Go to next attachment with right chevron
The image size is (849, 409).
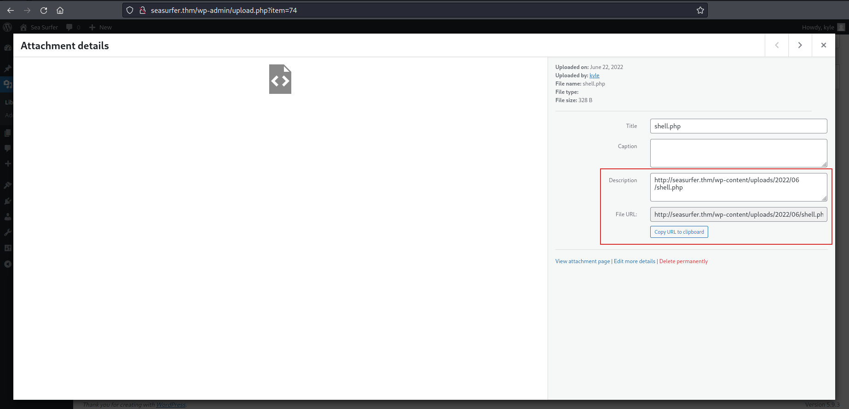pos(800,45)
